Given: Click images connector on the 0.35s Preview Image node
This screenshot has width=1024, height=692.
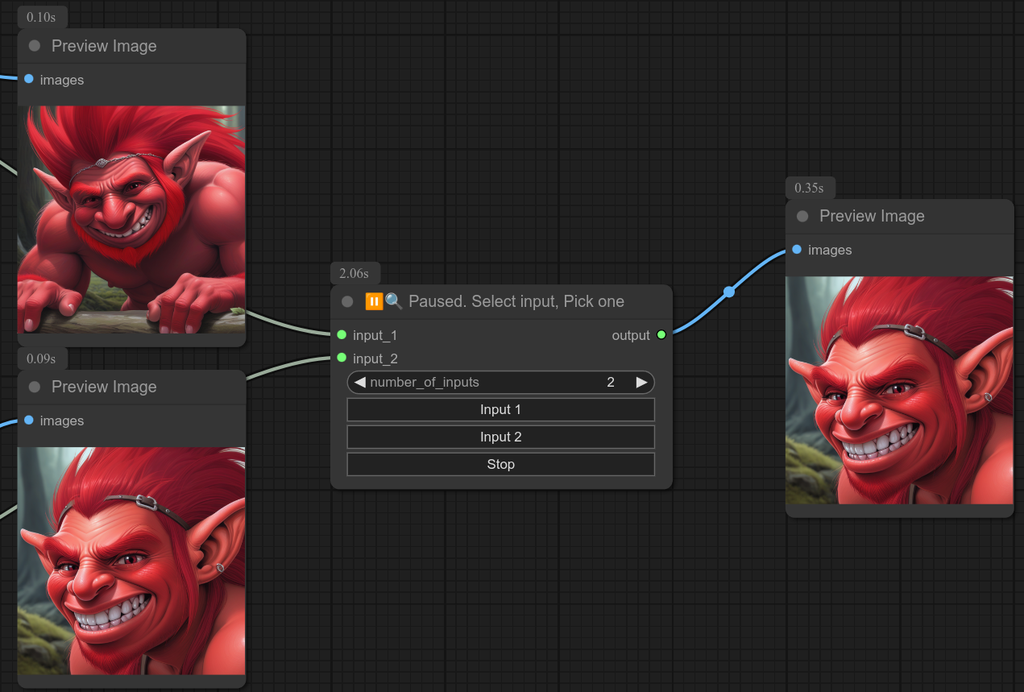Looking at the screenshot, I should pos(797,250).
